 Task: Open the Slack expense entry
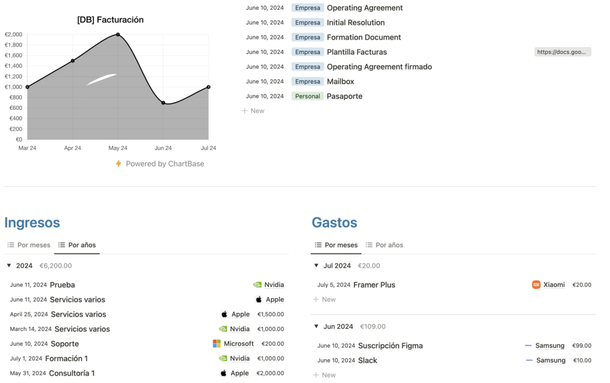[368, 361]
